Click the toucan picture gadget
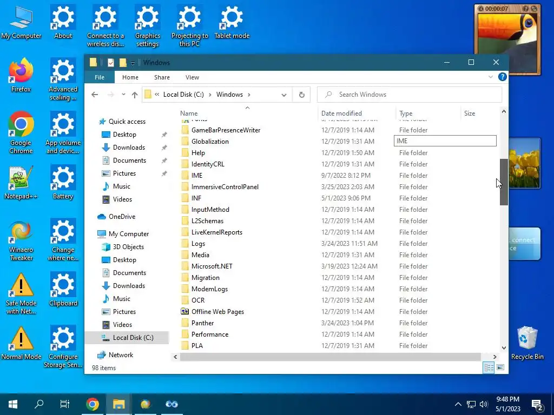Screen dimensions: 554x415 coord(507,39)
